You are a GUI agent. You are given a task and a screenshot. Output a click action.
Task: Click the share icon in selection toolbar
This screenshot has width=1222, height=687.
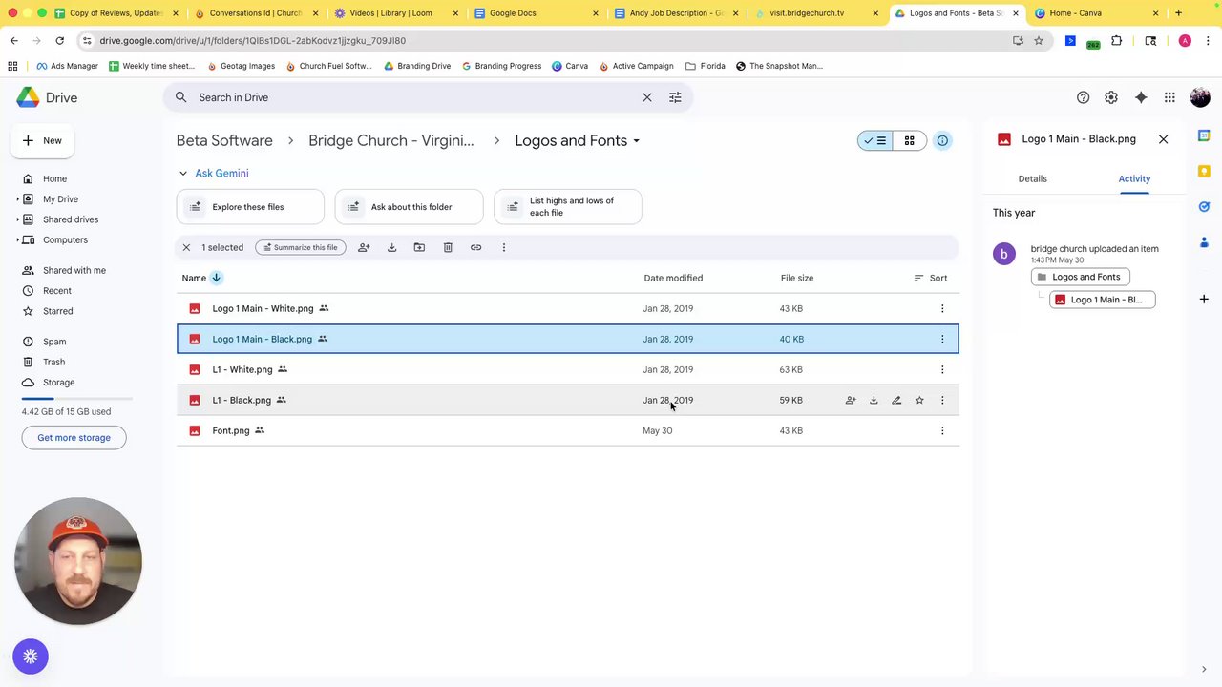(x=364, y=247)
